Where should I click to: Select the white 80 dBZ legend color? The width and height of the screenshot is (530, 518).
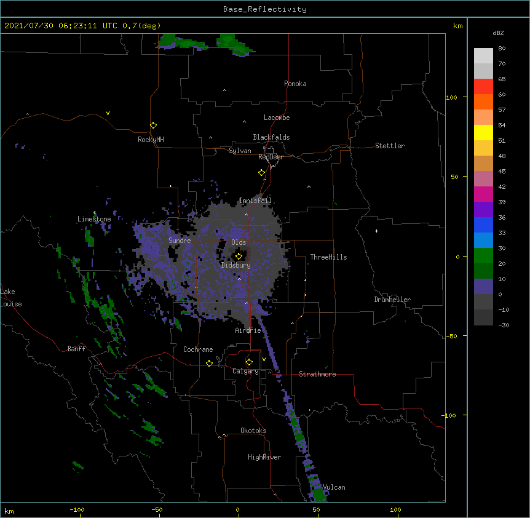pyautogui.click(x=483, y=56)
